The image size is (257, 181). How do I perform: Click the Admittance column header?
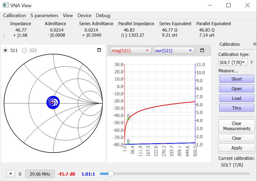pyautogui.click(x=56, y=24)
